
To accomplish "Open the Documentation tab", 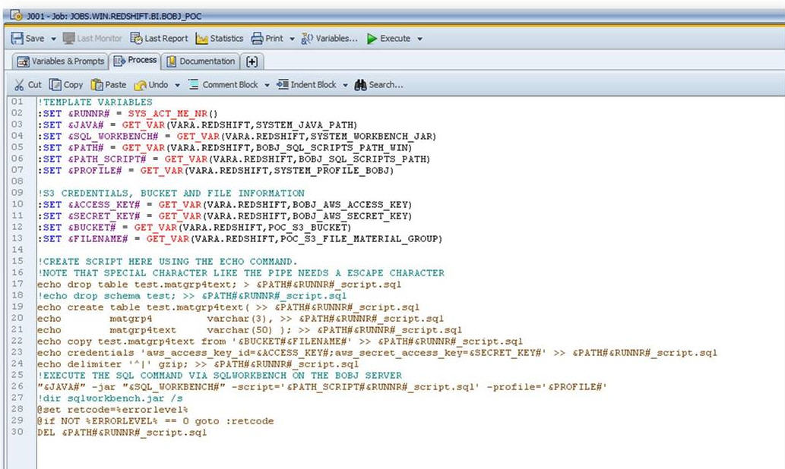I will (201, 61).
